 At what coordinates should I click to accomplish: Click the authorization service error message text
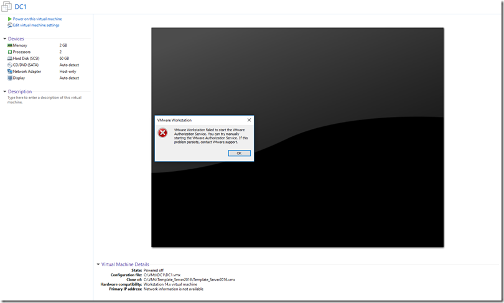(x=211, y=136)
